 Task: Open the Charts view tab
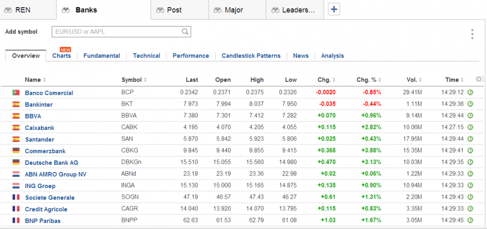(x=61, y=56)
